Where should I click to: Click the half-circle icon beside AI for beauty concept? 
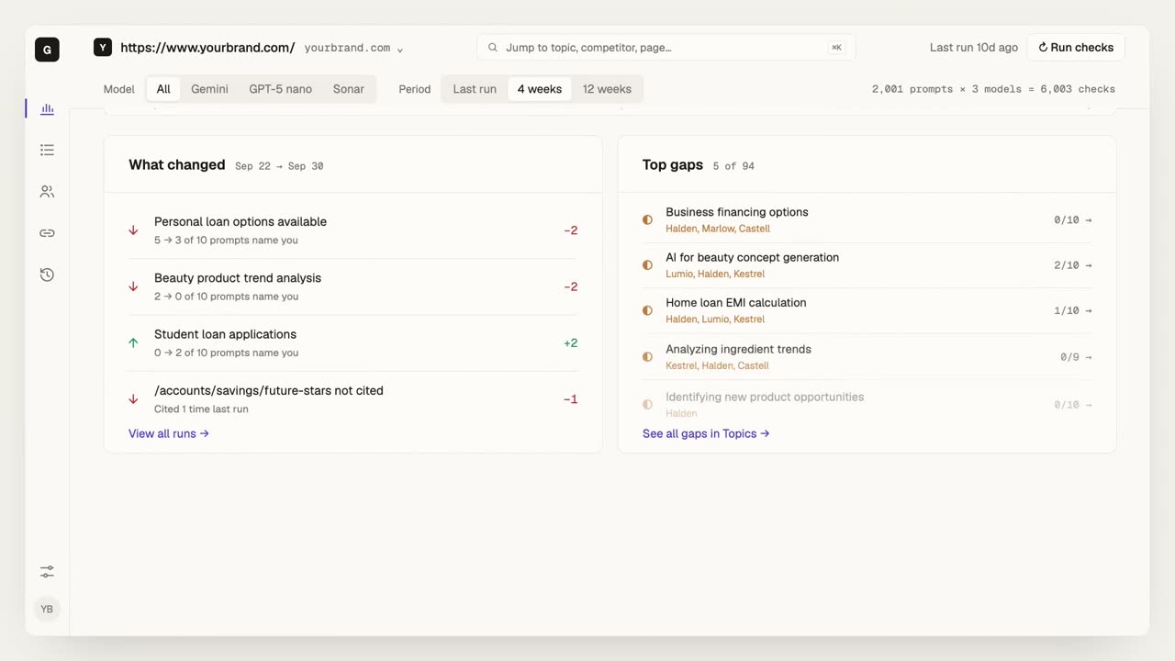coord(647,265)
